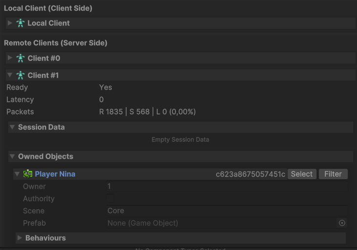Click the Local Client (Client Side) heading
Screen dimensions: 357x250
48,8
